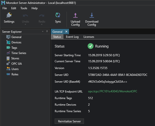Switch to the Event Log tab
Image resolution: width=155 pixels, height=126 pixels.
pyautogui.click(x=72, y=37)
